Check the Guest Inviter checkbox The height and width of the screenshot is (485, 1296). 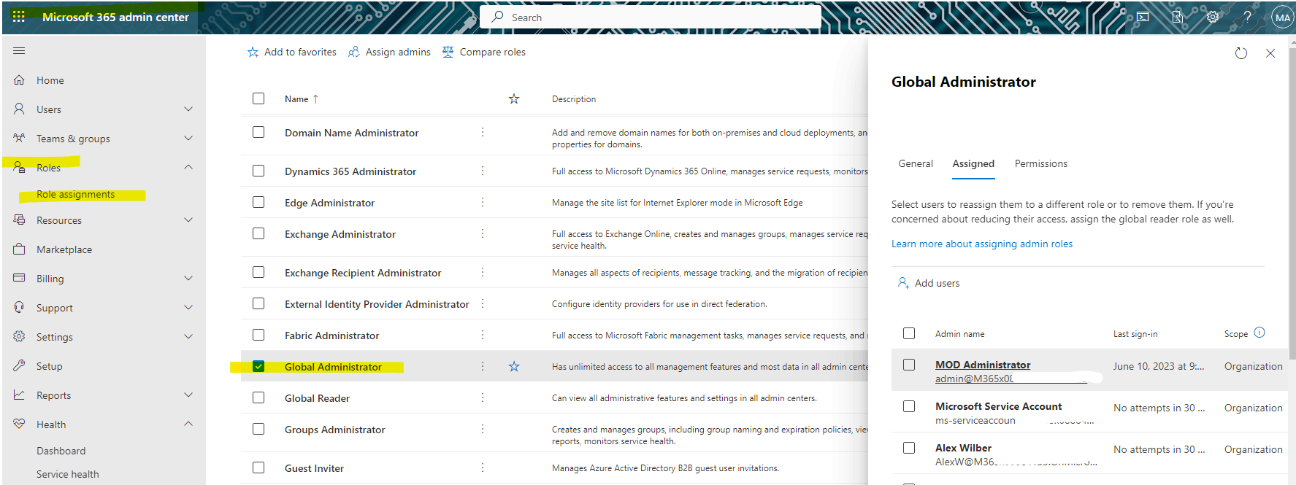[x=258, y=467]
